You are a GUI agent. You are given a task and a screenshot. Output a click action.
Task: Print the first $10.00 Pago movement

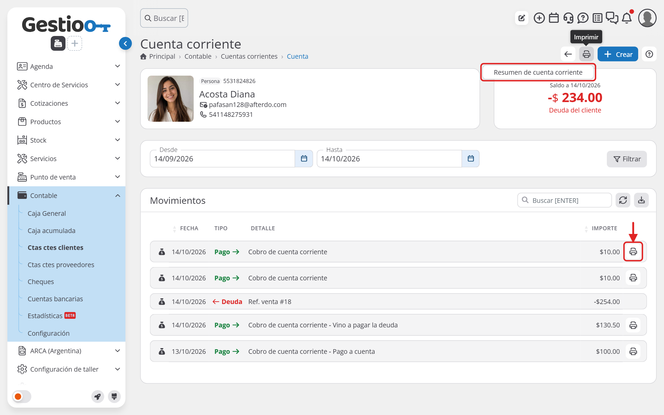[633, 252]
